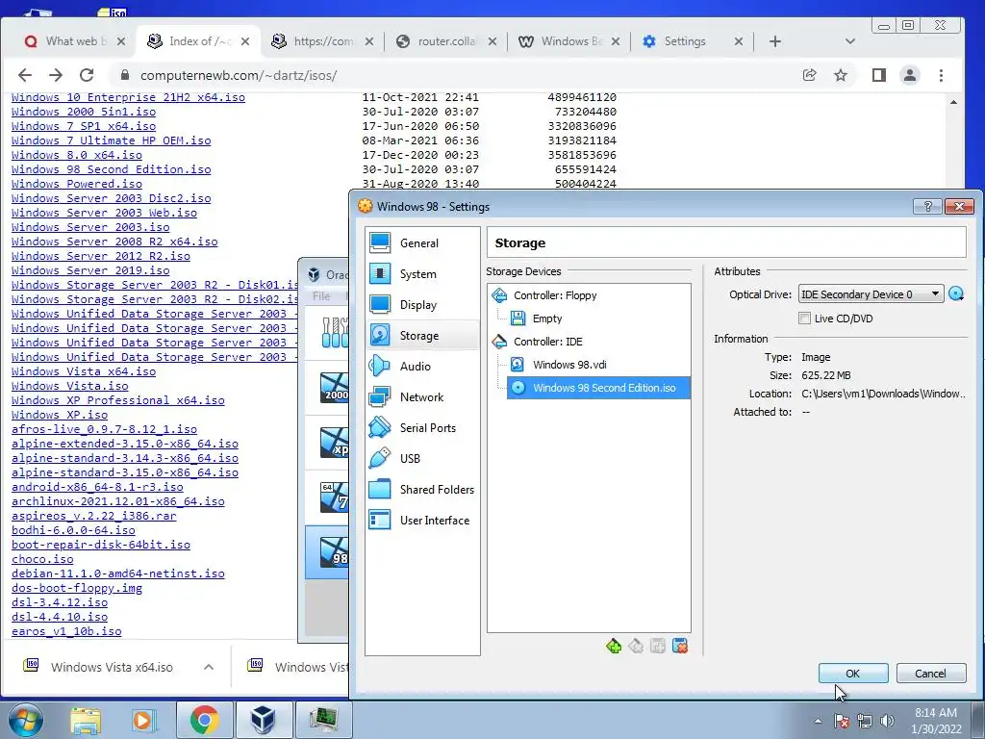This screenshot has height=739, width=985.
Task: Open the Windows_XP.iso link
Action: 60,416
